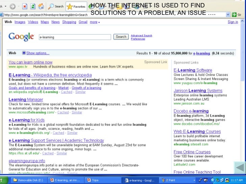
Task: Click the page icon beside the URL
Action: click(2, 15)
